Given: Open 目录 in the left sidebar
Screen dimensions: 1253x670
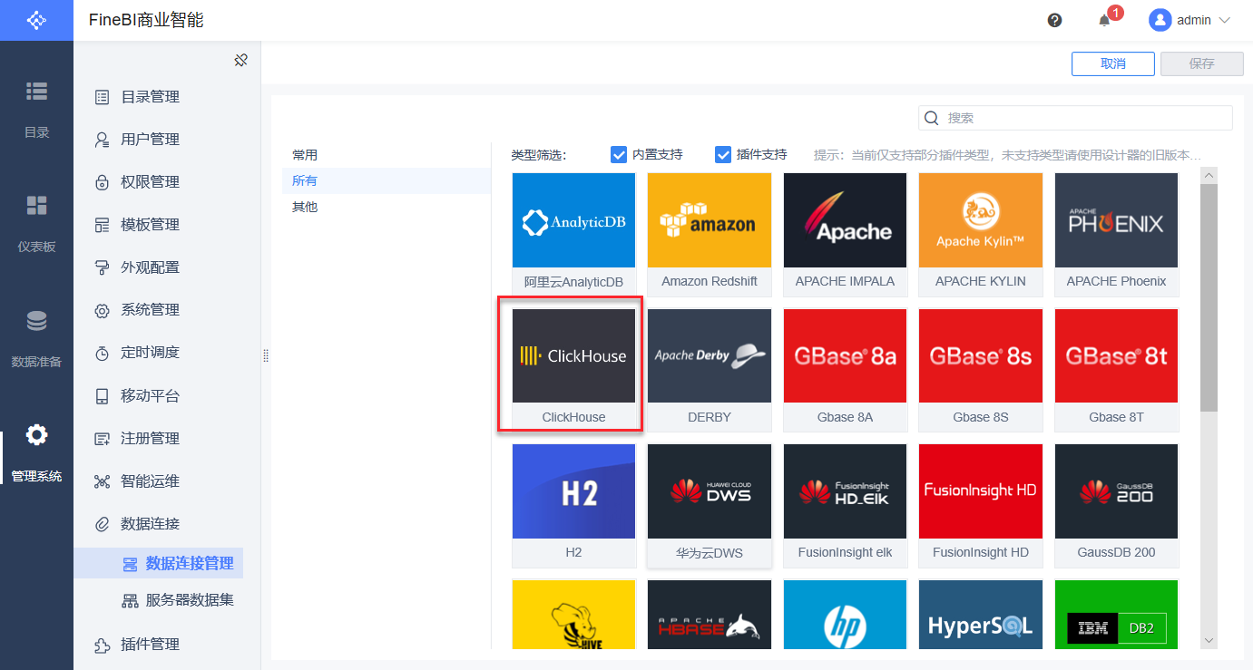Looking at the screenshot, I should pos(36,108).
